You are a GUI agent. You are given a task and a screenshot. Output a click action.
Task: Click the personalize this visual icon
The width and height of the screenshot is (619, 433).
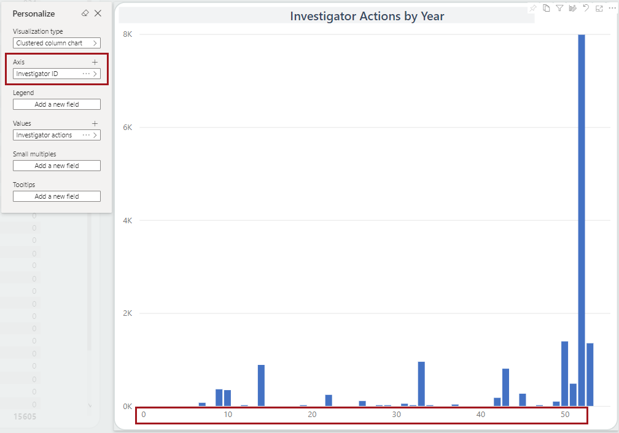pos(573,8)
